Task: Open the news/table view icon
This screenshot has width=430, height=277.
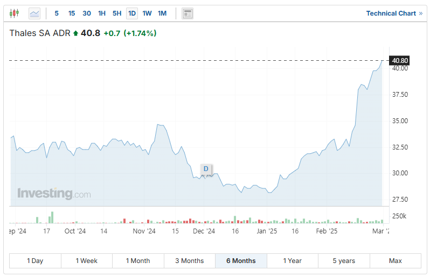Action: tap(188, 13)
